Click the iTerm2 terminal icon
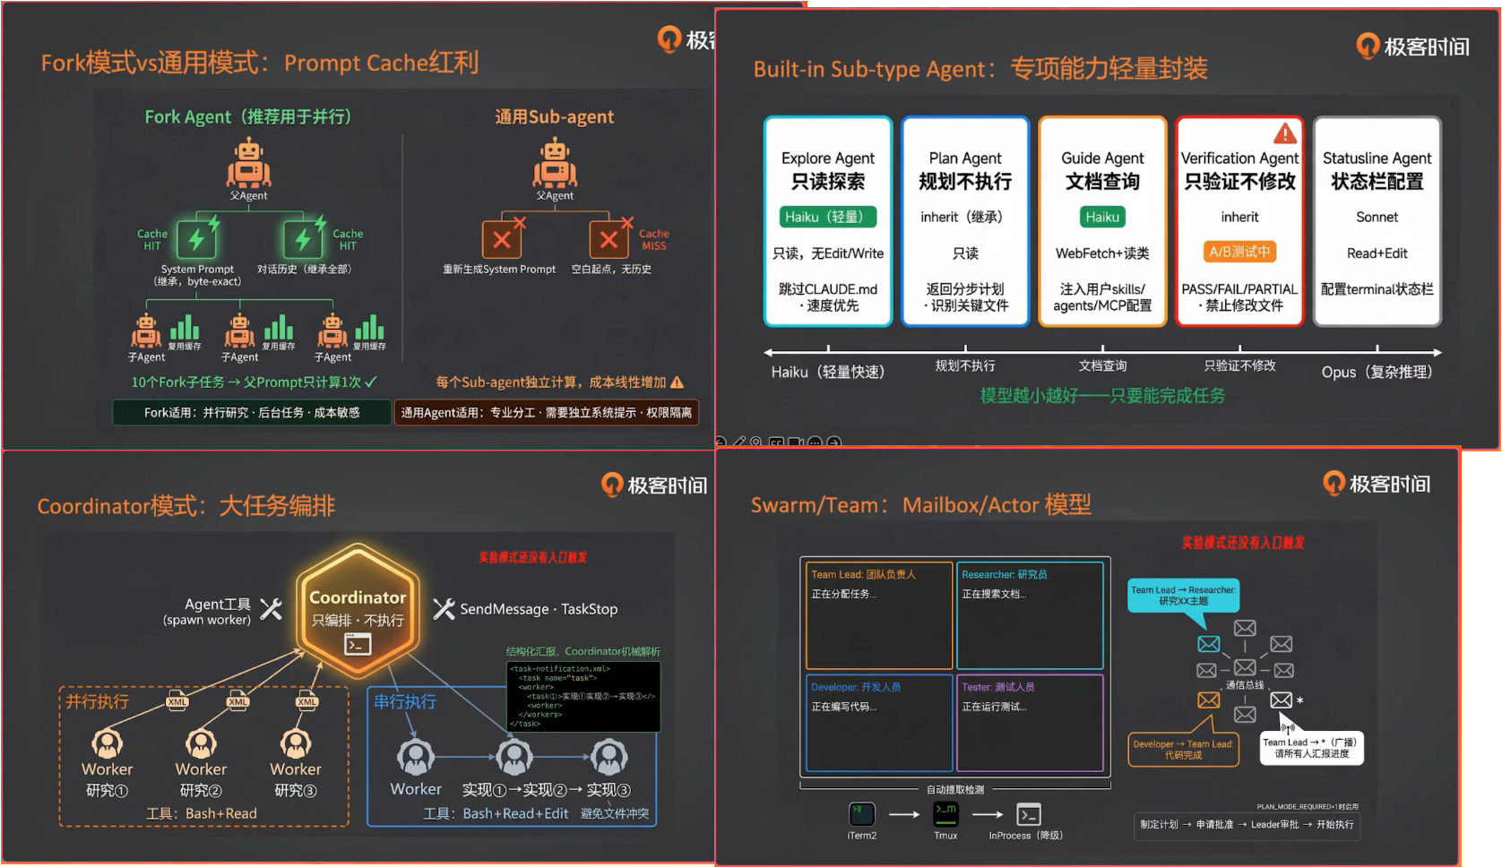Screen dimensions: 1502x867 pos(861,814)
